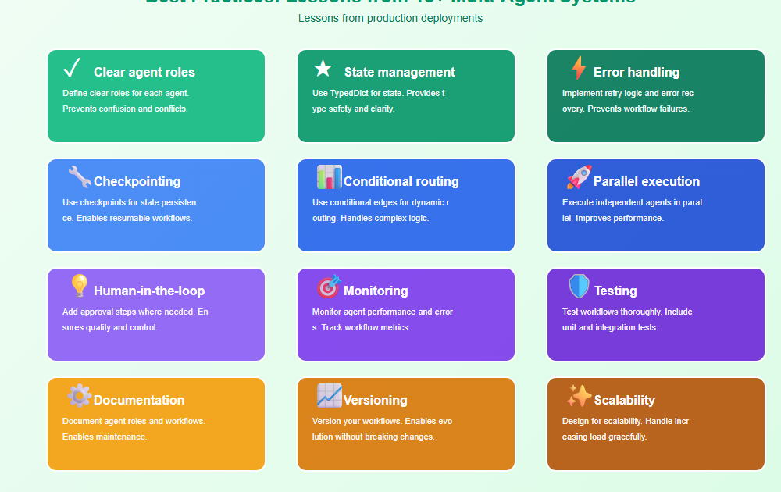The height and width of the screenshot is (492, 781).
Task: Click the Documentation card description text
Action: [x=134, y=429]
